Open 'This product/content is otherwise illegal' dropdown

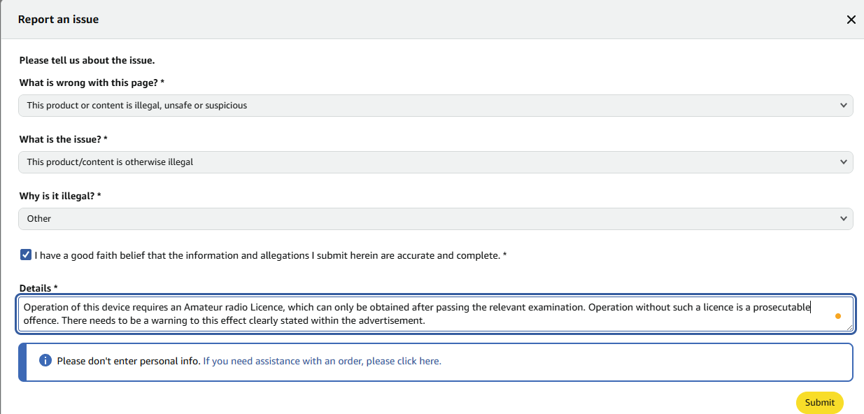pos(436,162)
